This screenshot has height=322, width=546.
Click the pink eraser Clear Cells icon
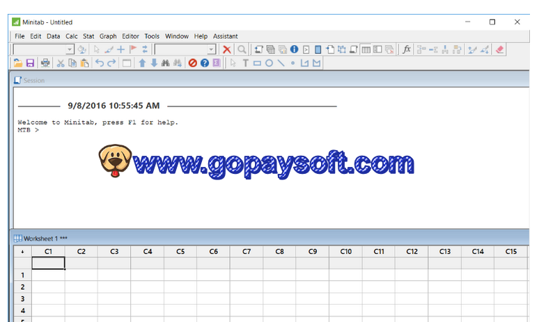point(500,49)
